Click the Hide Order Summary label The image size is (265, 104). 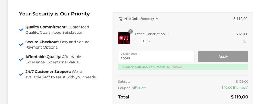(139, 19)
